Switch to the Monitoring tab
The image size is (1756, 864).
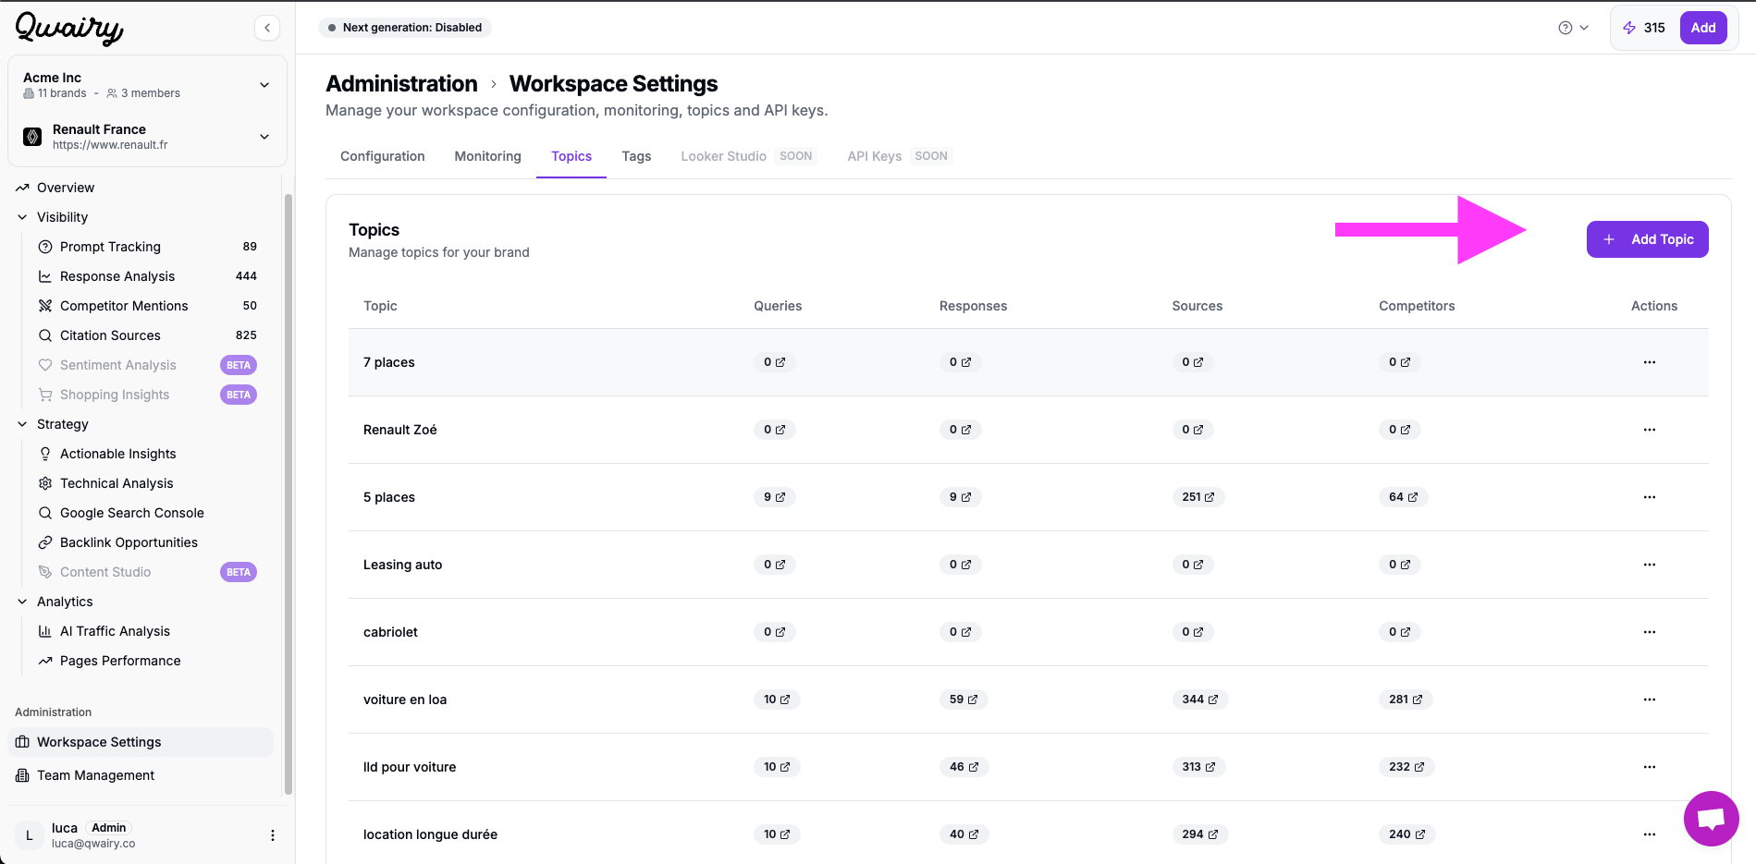(487, 156)
